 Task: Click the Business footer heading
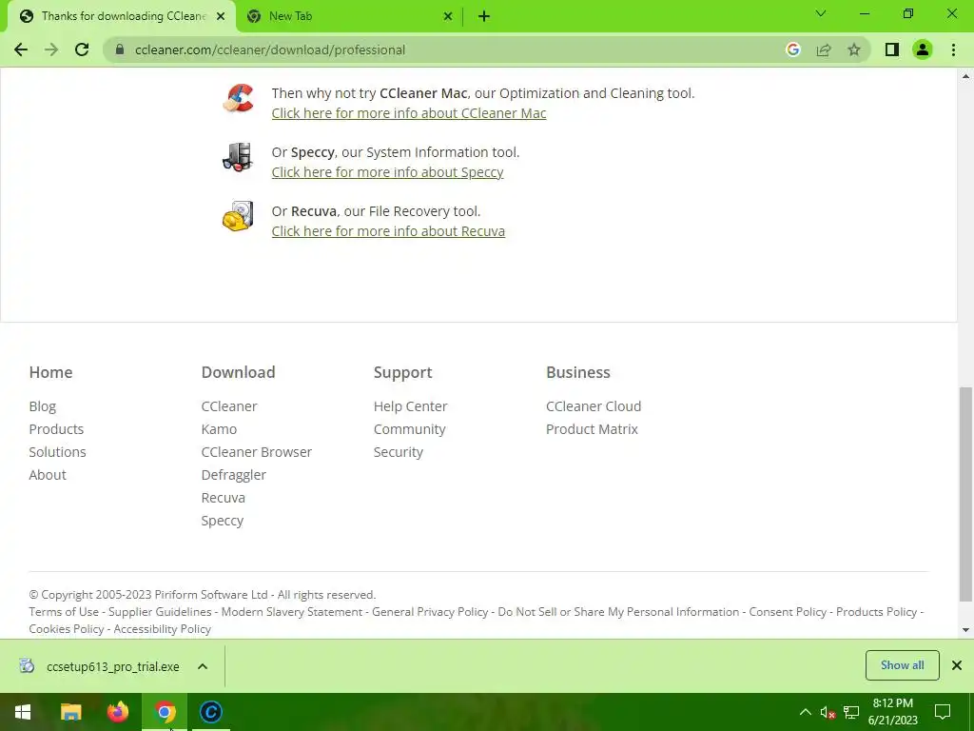coord(577,372)
